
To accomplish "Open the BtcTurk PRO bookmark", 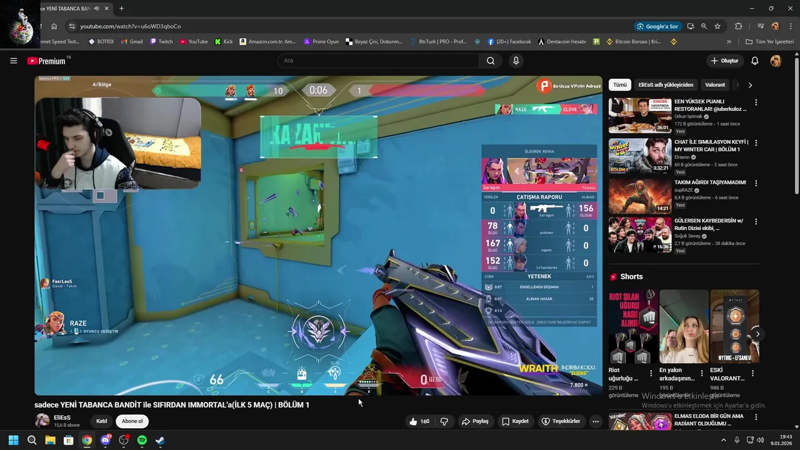I will pos(437,42).
